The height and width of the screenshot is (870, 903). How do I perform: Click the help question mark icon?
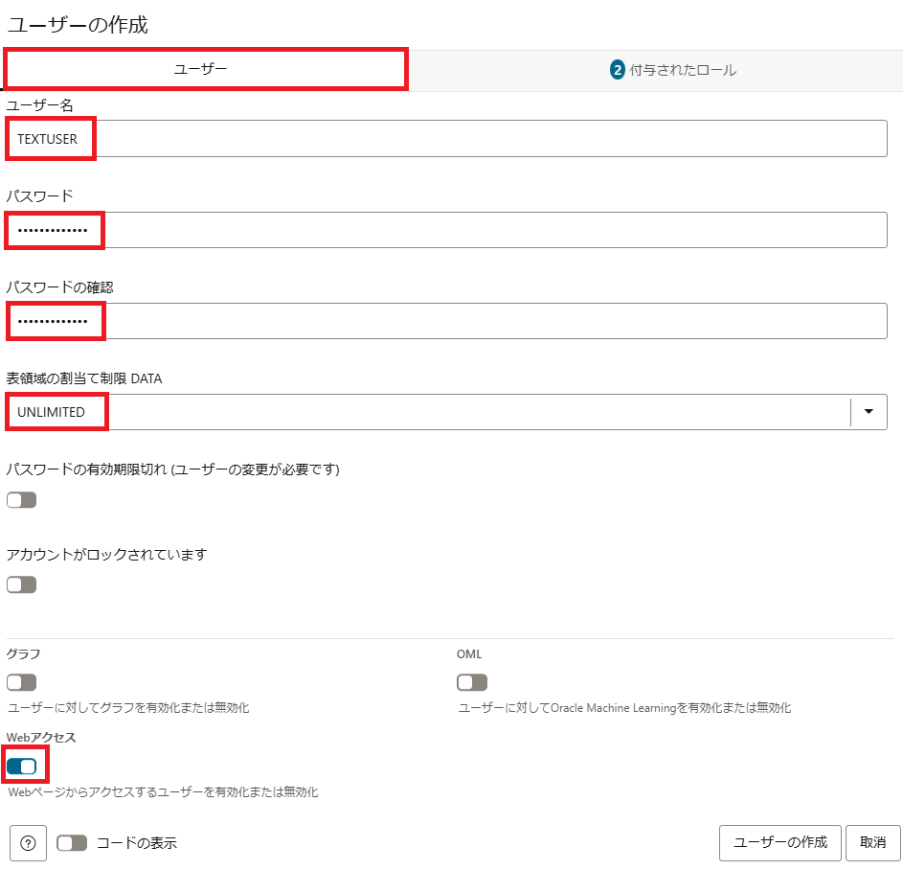28,843
